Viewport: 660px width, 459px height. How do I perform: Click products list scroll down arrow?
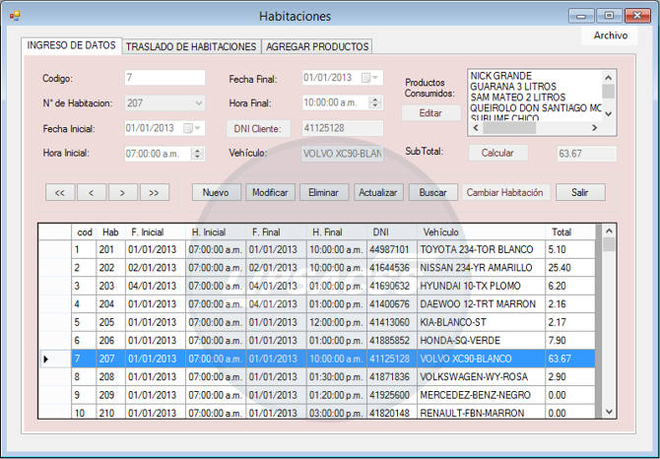(609, 113)
